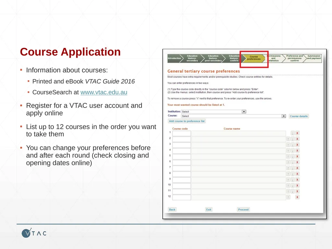The image size is (332, 249).
Task: Move preference 3 up with arrow
Action: pyautogui.click(x=288, y=145)
